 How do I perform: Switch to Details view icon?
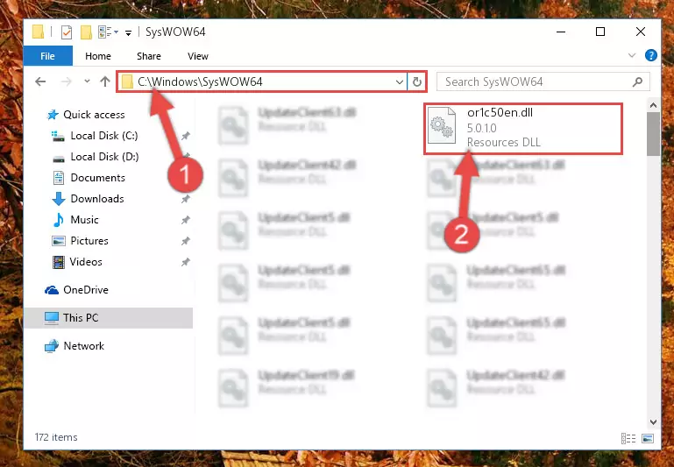[x=628, y=438]
